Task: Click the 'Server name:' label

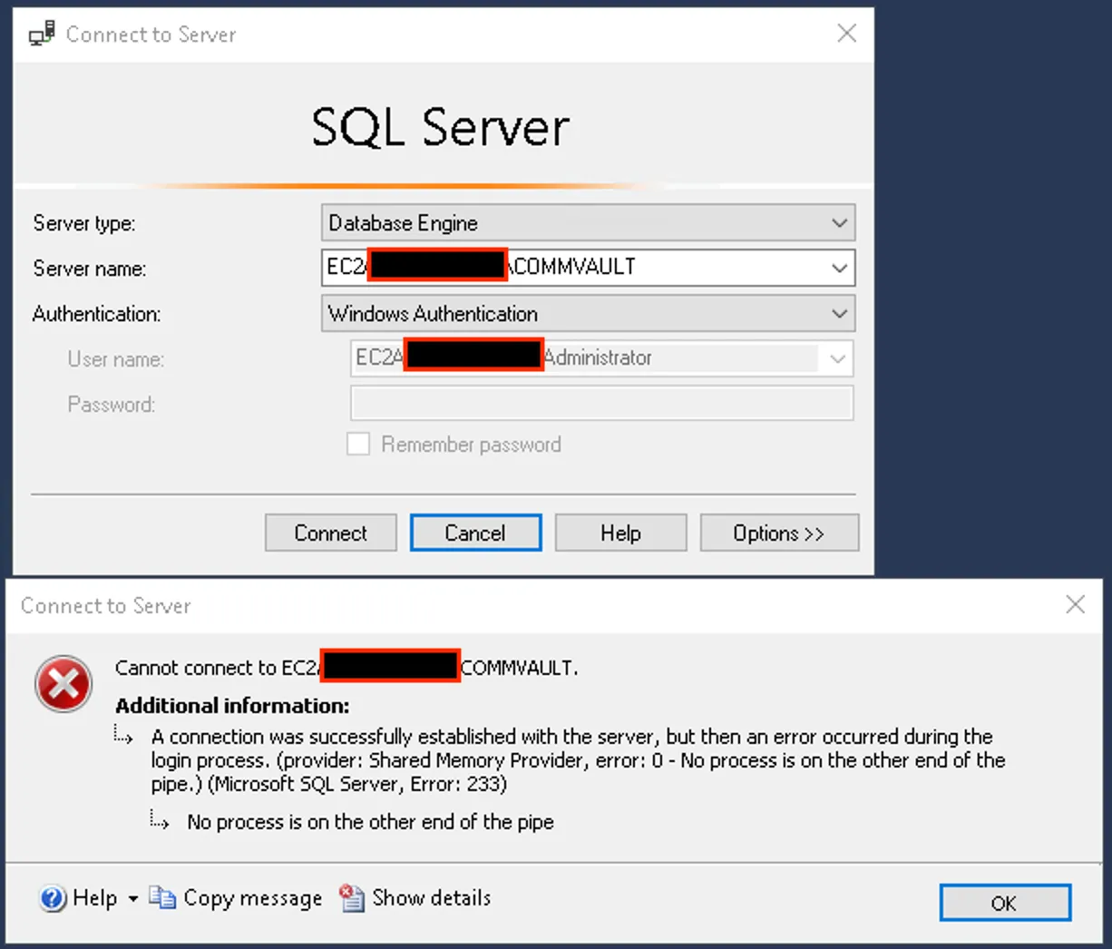Action: pyautogui.click(x=90, y=269)
